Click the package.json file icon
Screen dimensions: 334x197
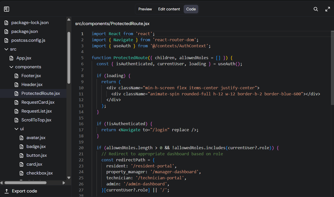[x=7, y=32]
